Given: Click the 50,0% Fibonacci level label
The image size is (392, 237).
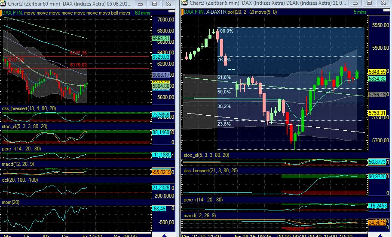Looking at the screenshot, I should point(224,92).
